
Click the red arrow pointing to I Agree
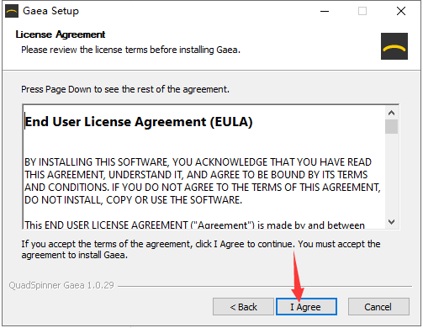pyautogui.click(x=297, y=276)
